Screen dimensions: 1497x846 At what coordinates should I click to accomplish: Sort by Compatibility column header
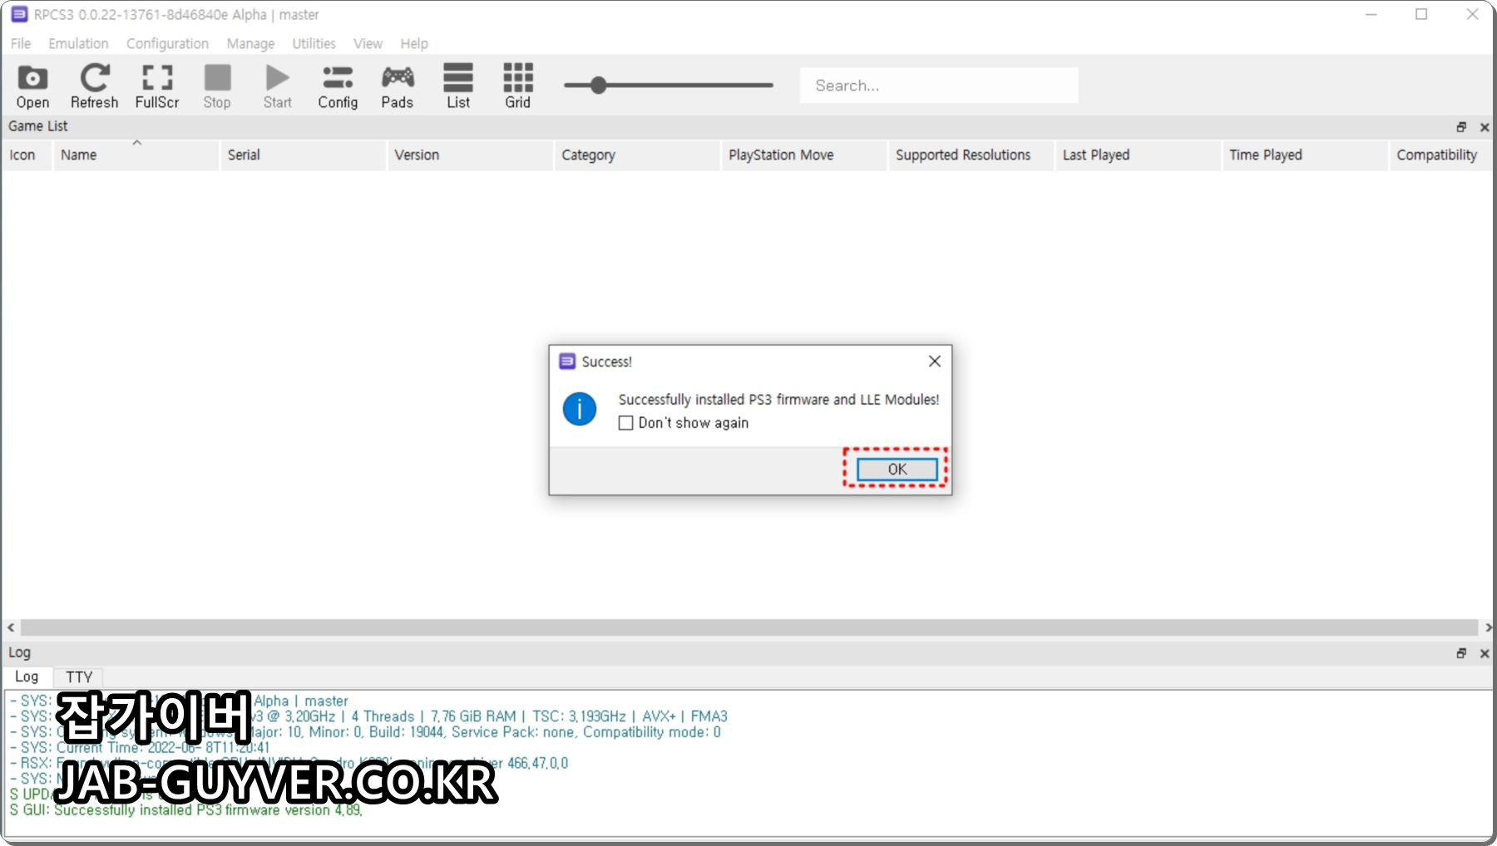pyautogui.click(x=1441, y=155)
